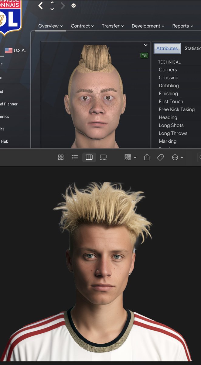Open the Transfer menu
Image resolution: width=201 pixels, height=365 pixels.
point(113,26)
